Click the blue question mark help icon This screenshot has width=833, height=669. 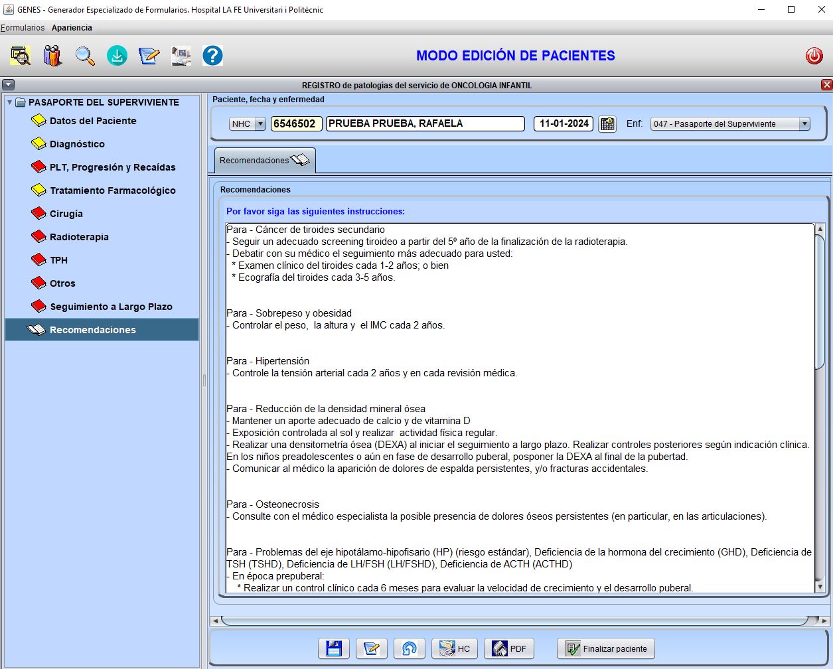(212, 56)
